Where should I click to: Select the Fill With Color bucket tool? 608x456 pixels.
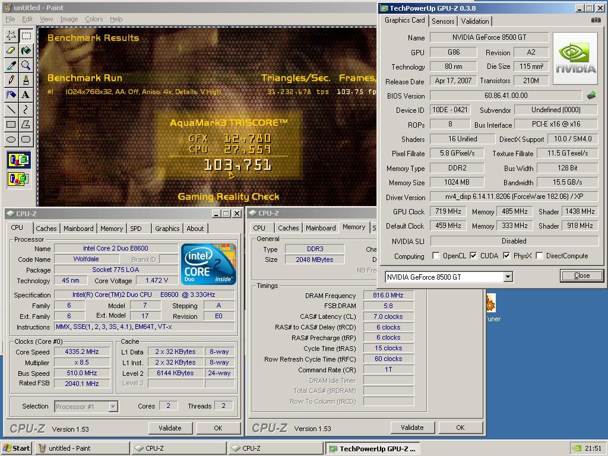[x=26, y=51]
